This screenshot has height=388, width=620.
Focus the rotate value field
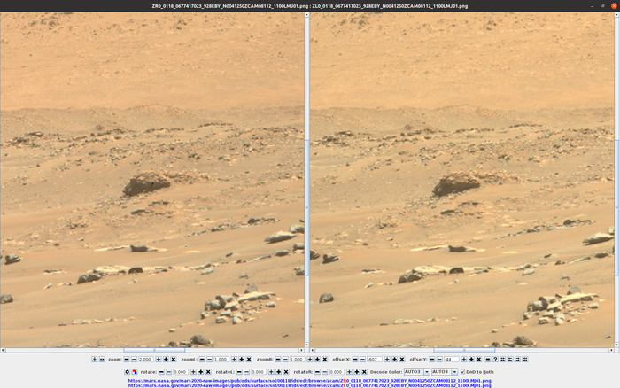[181, 372]
